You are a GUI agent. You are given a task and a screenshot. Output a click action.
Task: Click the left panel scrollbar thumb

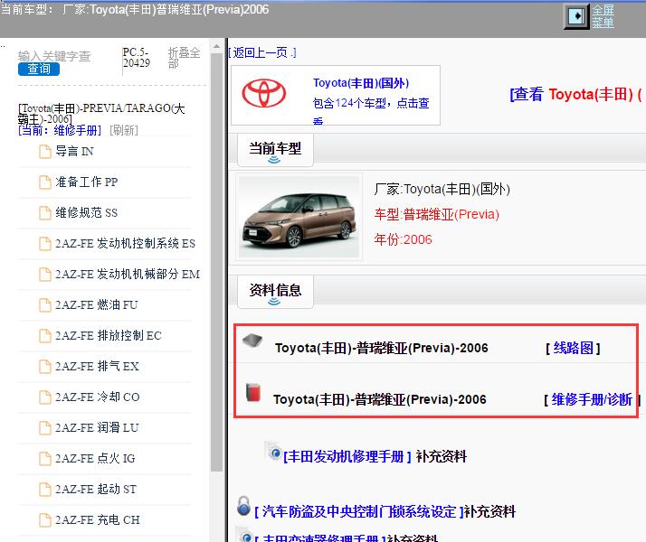tap(216, 262)
